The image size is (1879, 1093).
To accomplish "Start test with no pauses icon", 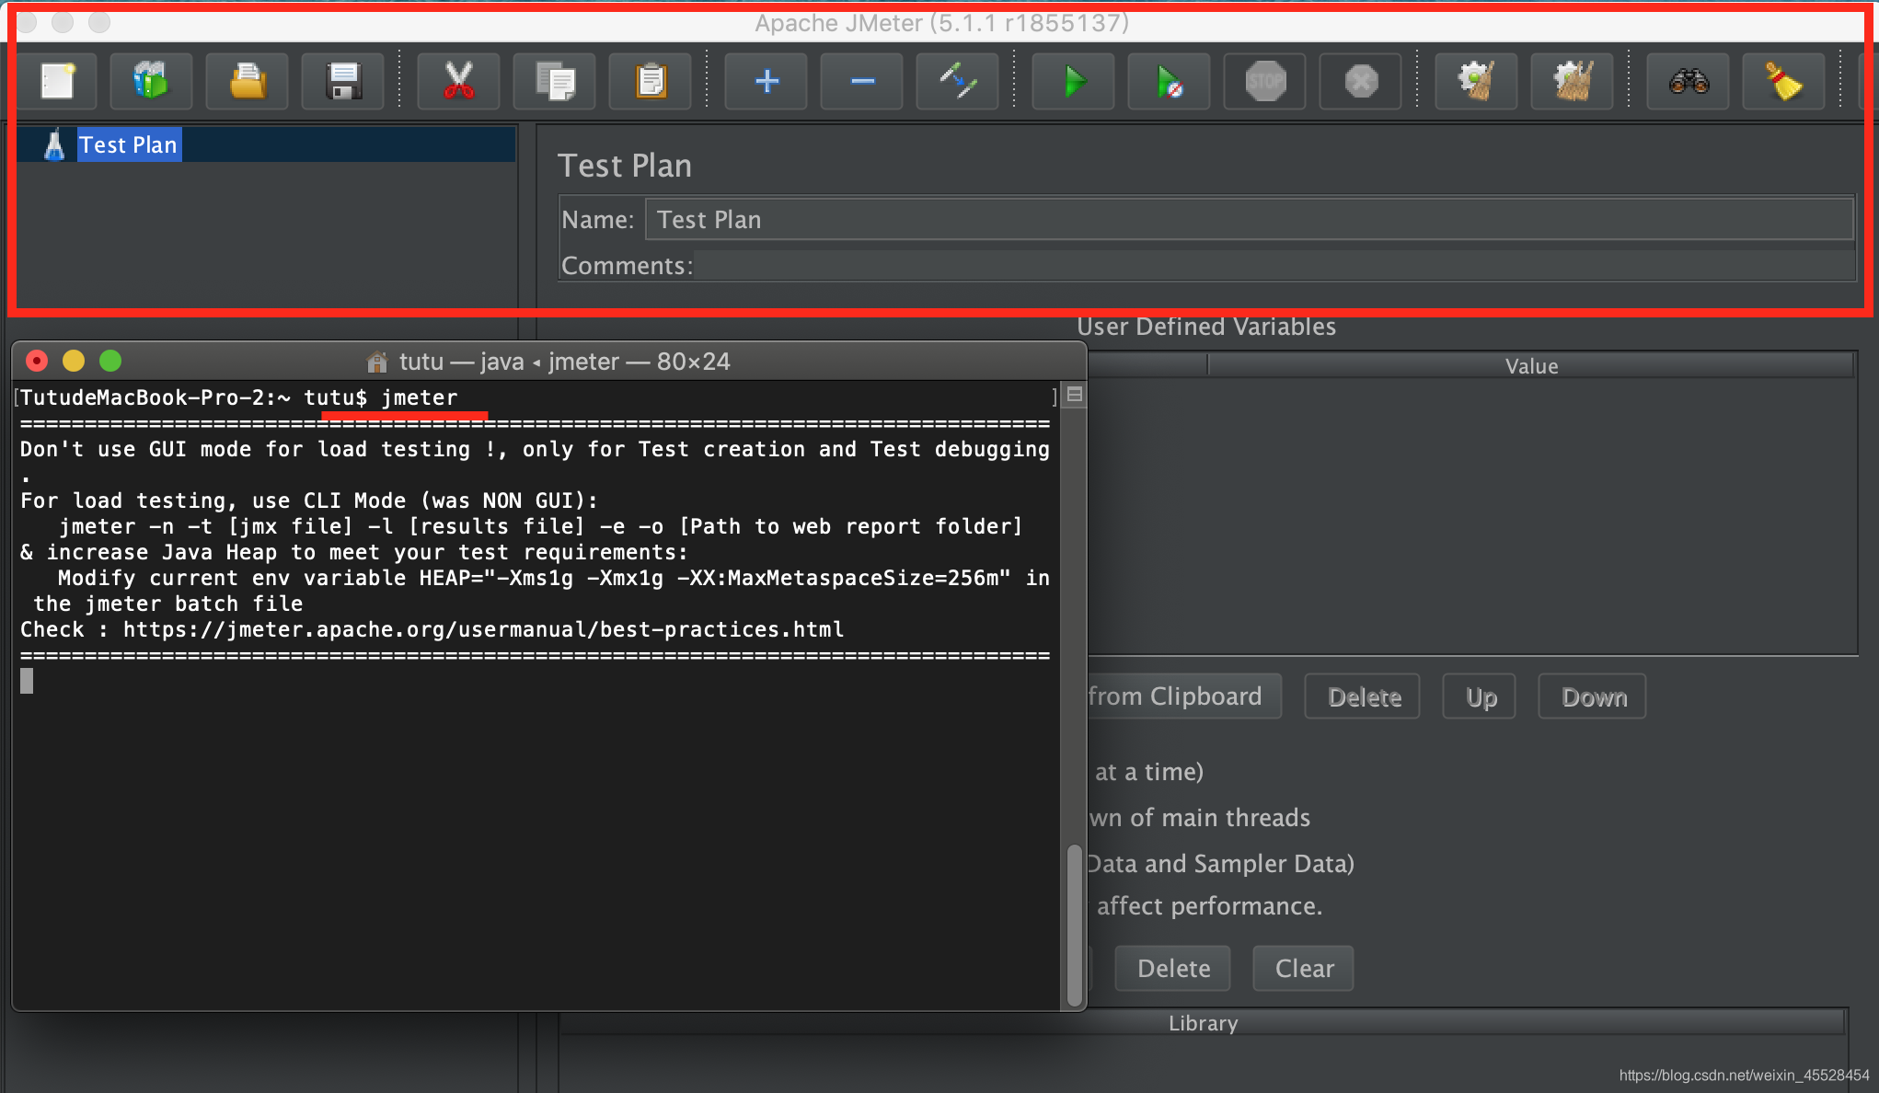I will (1170, 82).
